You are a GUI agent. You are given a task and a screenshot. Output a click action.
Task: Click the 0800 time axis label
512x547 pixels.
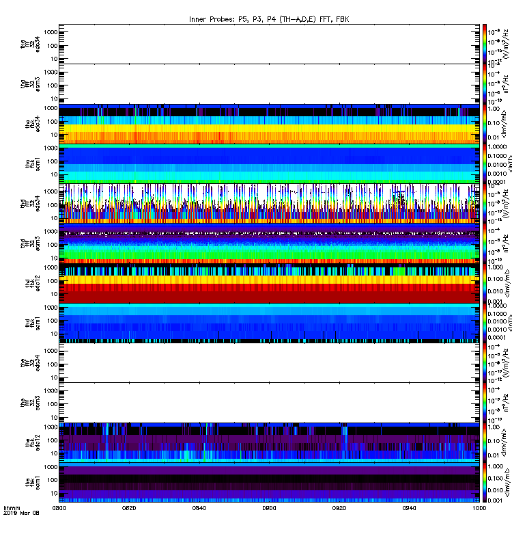(x=59, y=508)
